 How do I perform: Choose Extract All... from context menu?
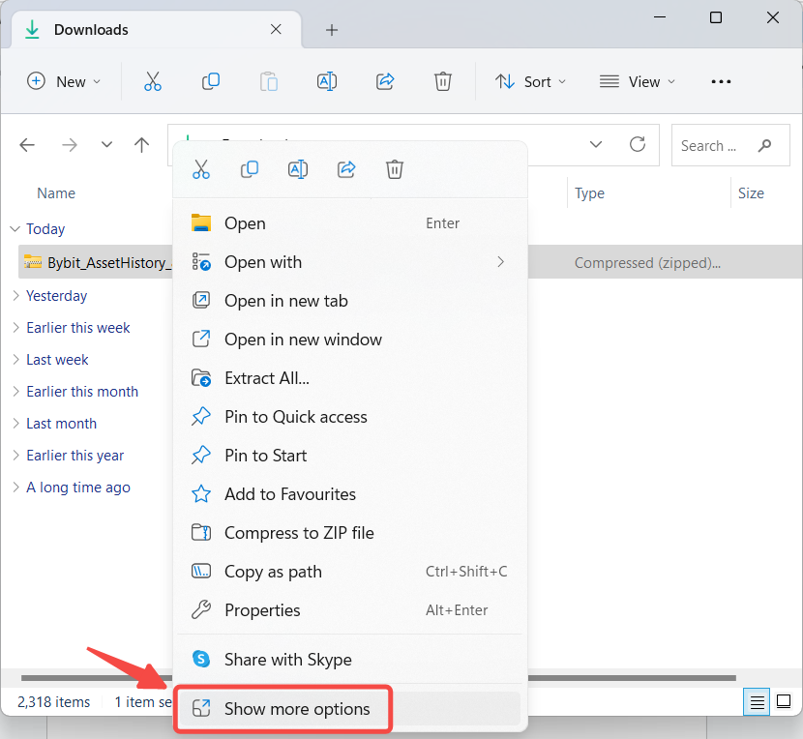click(267, 378)
